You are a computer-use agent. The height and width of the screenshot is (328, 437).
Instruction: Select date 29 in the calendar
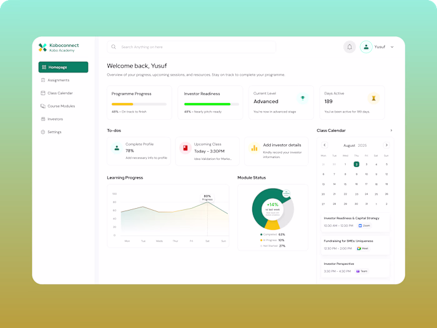(345, 204)
